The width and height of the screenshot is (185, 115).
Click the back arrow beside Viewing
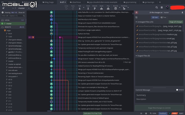coord(3,12)
